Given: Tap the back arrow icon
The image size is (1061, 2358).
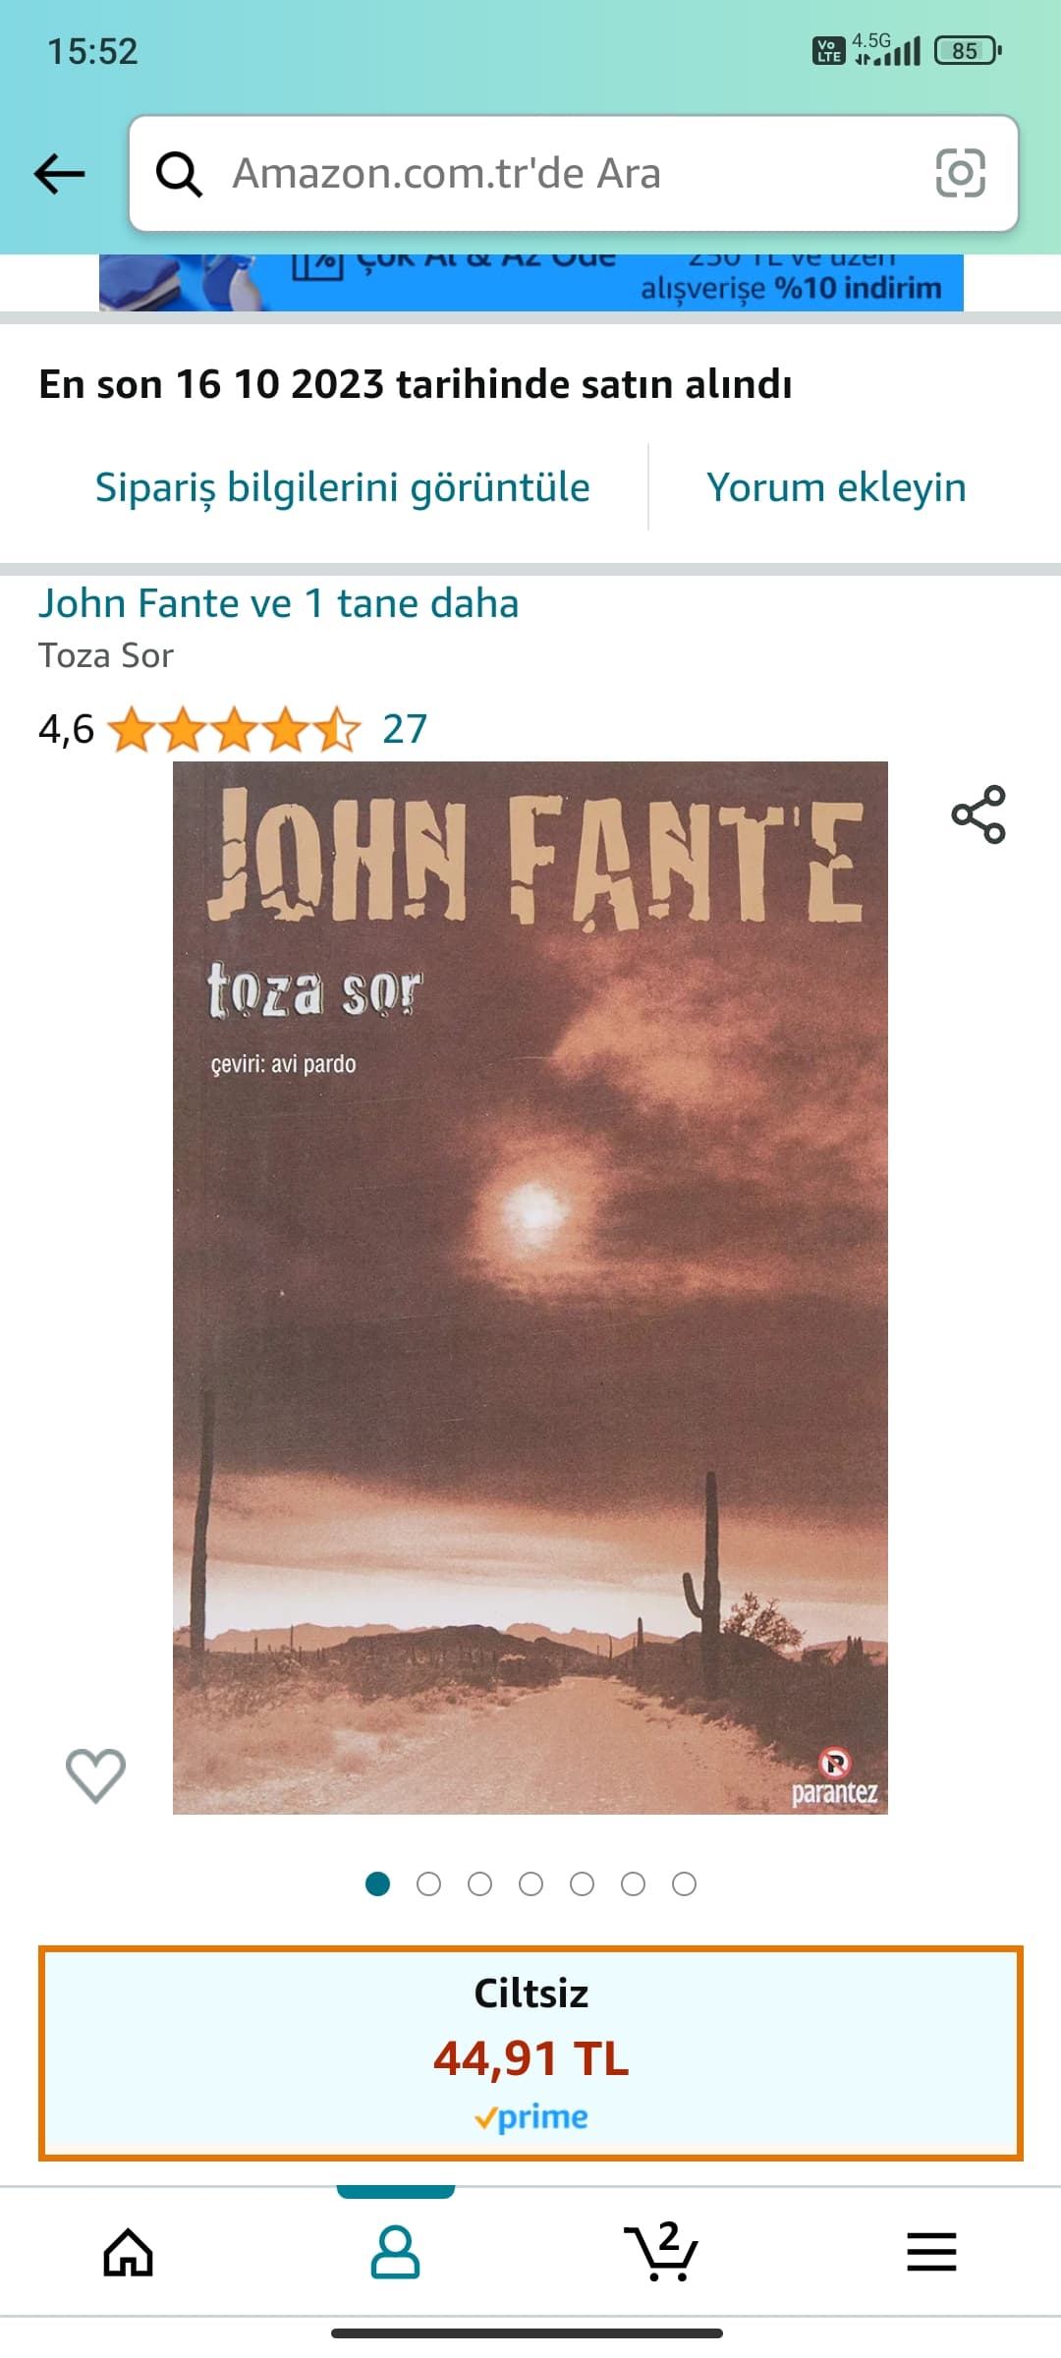Looking at the screenshot, I should click(x=60, y=174).
